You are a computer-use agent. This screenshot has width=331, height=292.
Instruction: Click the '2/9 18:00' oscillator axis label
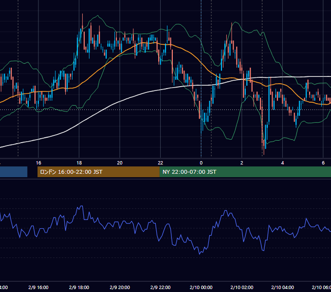[x=79, y=287]
